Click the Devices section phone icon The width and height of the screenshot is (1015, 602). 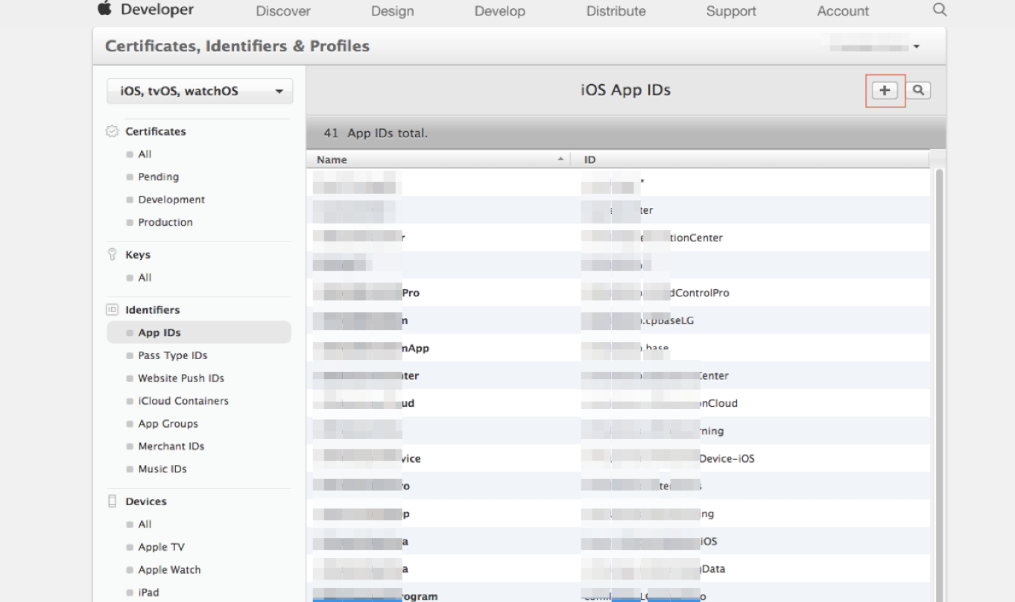[x=113, y=501]
